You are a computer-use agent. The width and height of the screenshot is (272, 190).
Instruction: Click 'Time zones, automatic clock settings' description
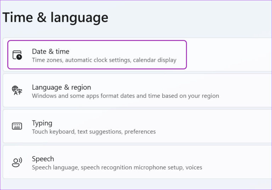coord(81,60)
